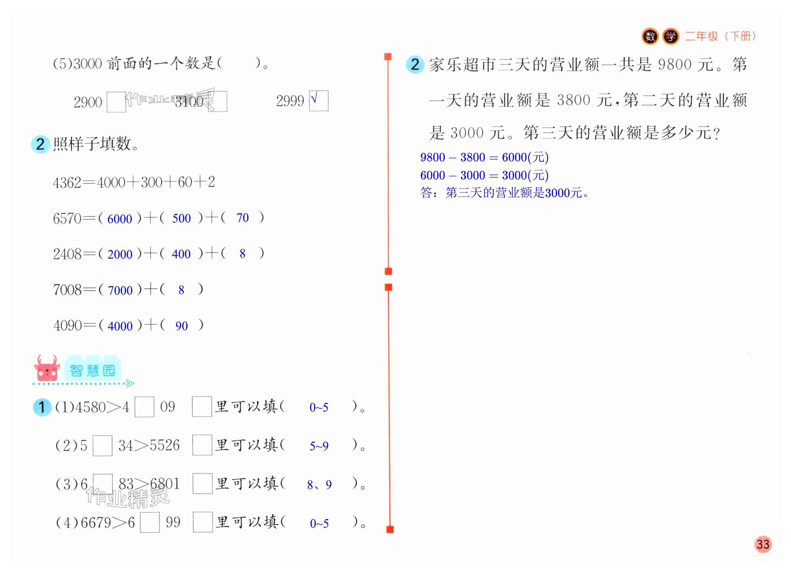The width and height of the screenshot is (791, 574).
Task: Click empty digit box in 6□99
Action: 150,522
